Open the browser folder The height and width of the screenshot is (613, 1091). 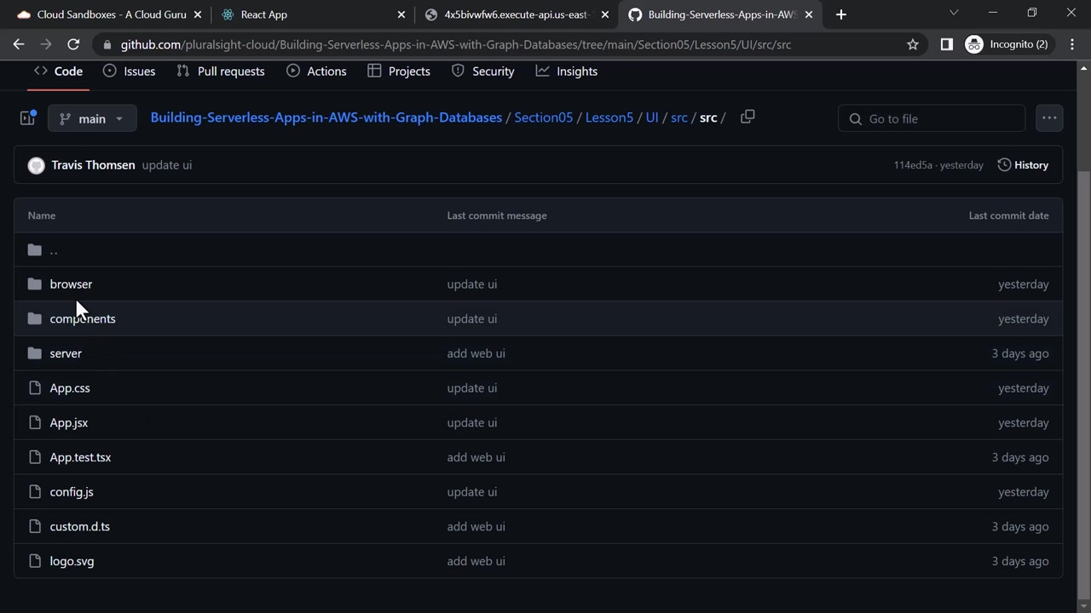point(71,284)
